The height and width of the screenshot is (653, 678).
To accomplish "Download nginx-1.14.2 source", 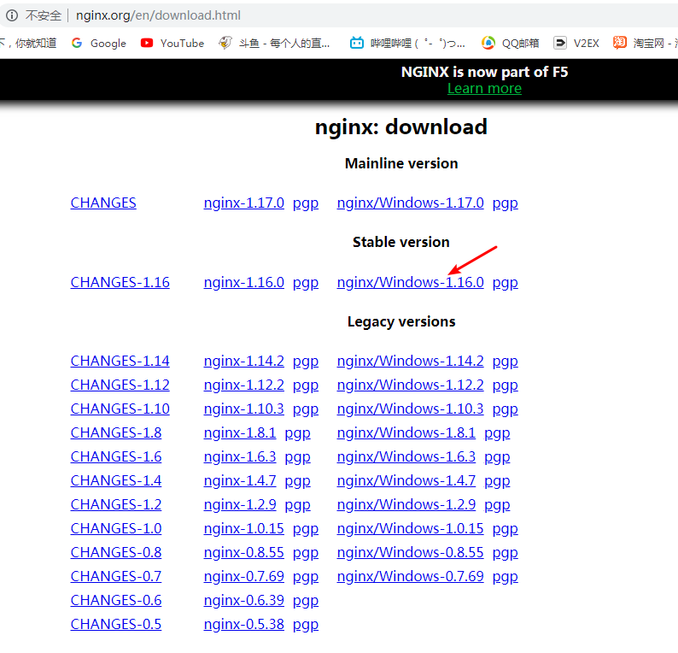I will point(244,362).
